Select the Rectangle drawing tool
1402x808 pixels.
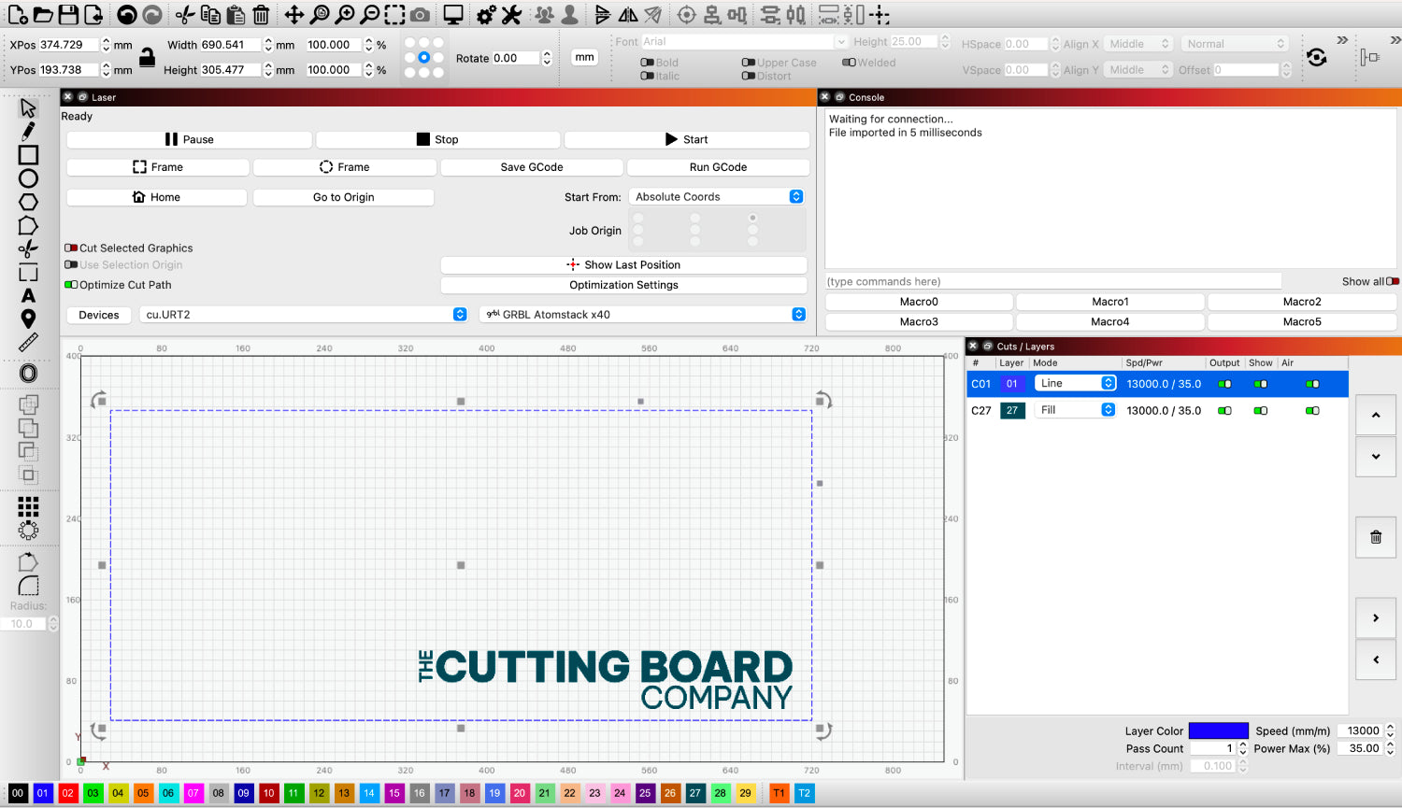(28, 155)
